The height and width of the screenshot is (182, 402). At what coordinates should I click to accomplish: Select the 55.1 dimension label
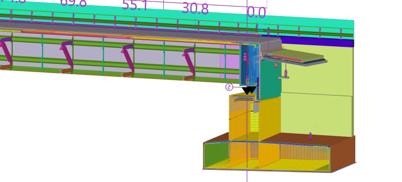[x=135, y=6]
